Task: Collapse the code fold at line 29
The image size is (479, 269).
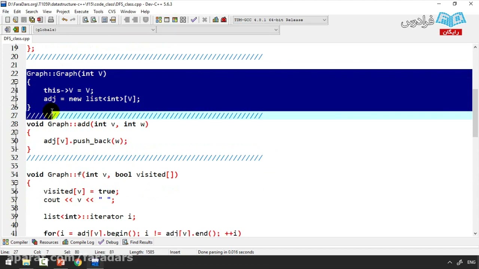Action: point(16,132)
